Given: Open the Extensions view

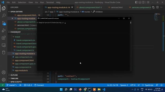Looking at the screenshot, I should pyautogui.click(x=4, y=38).
